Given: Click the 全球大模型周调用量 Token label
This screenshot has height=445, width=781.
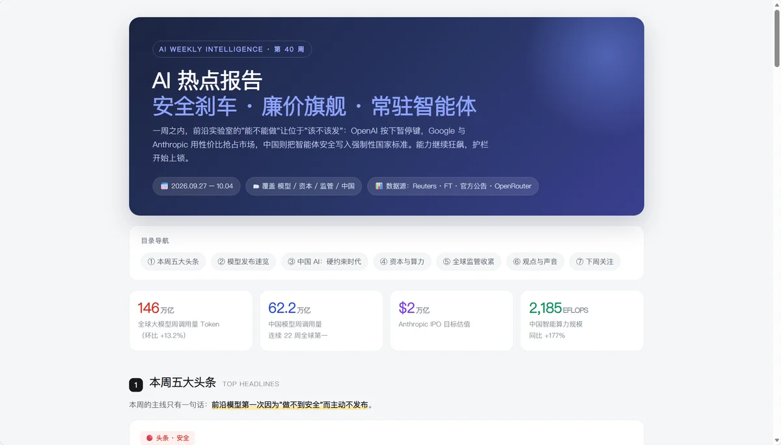Looking at the screenshot, I should pyautogui.click(x=178, y=324).
